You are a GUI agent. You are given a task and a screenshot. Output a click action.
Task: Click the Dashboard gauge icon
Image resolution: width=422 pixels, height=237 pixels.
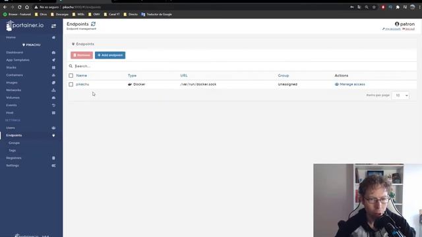point(53,53)
